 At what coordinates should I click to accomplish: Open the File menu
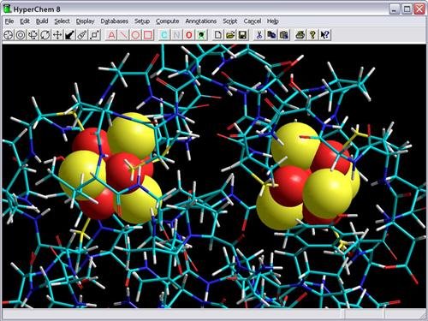pyautogui.click(x=9, y=21)
